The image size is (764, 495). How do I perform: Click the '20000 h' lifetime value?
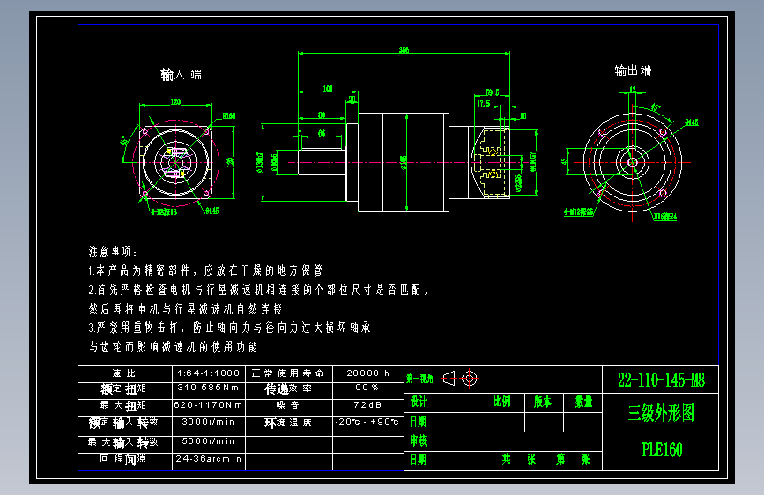tap(367, 373)
